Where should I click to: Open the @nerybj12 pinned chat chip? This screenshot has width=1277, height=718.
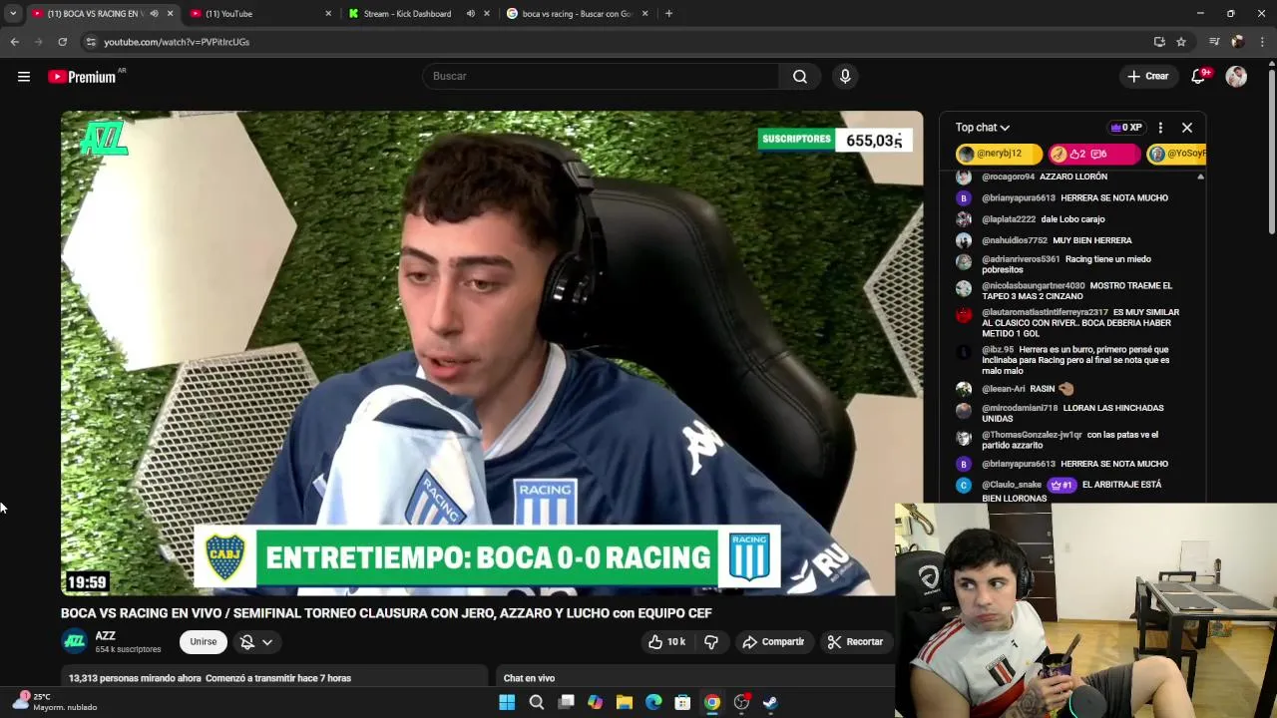pyautogui.click(x=999, y=154)
